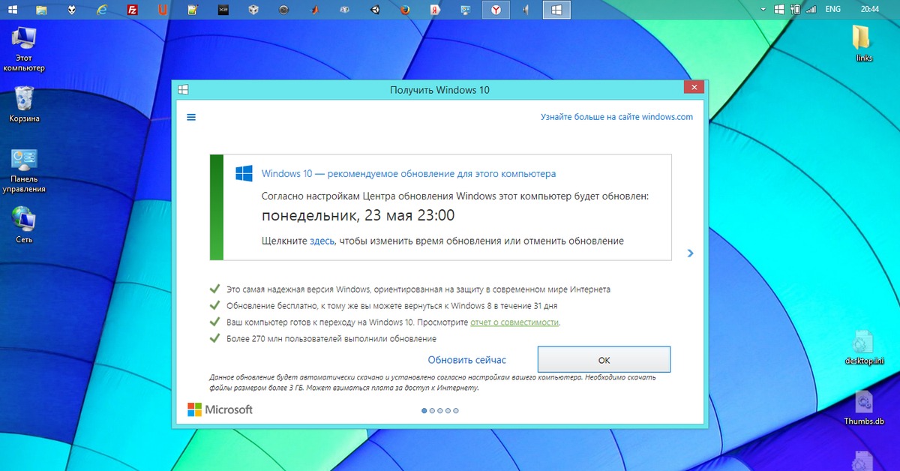Screen dimensions: 900x471
Task: Open the Корзина recycle bin
Action: 24,98
